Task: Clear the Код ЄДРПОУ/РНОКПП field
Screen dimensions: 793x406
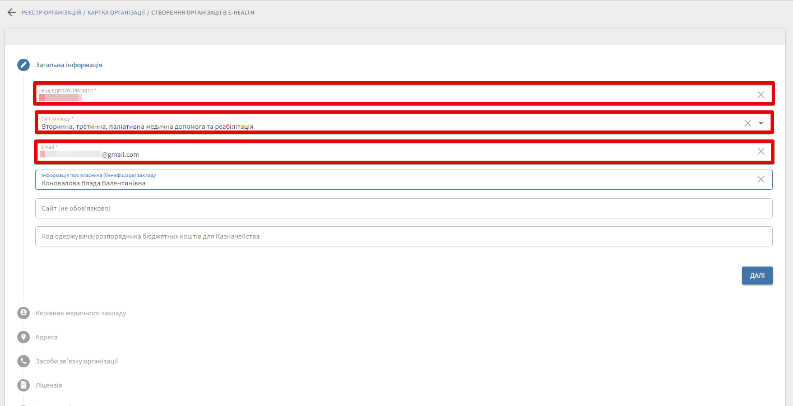Action: click(x=760, y=95)
